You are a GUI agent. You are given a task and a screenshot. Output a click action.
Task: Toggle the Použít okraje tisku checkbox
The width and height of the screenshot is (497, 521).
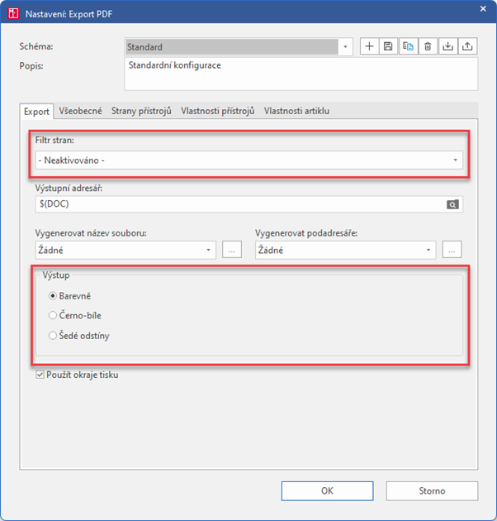(x=40, y=375)
